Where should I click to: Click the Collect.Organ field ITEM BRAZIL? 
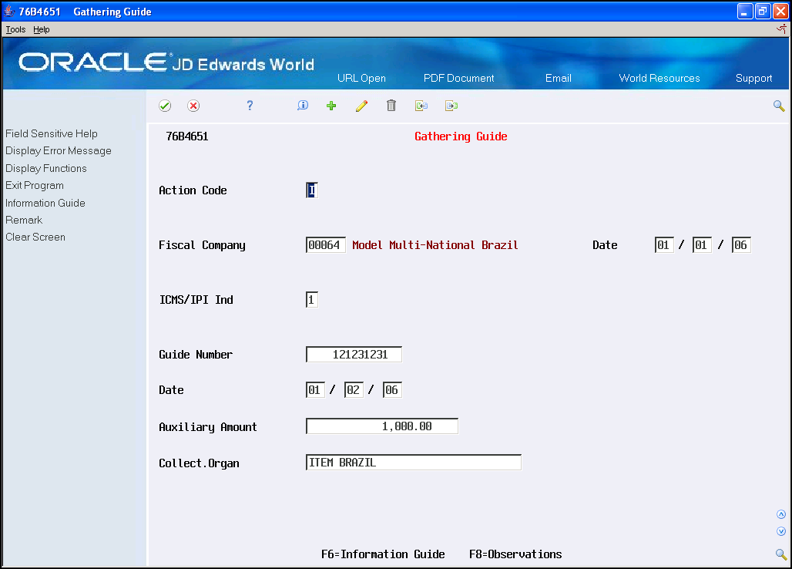click(413, 463)
